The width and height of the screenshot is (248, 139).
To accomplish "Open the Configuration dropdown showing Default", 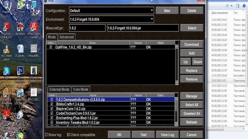I will (x=112, y=10).
